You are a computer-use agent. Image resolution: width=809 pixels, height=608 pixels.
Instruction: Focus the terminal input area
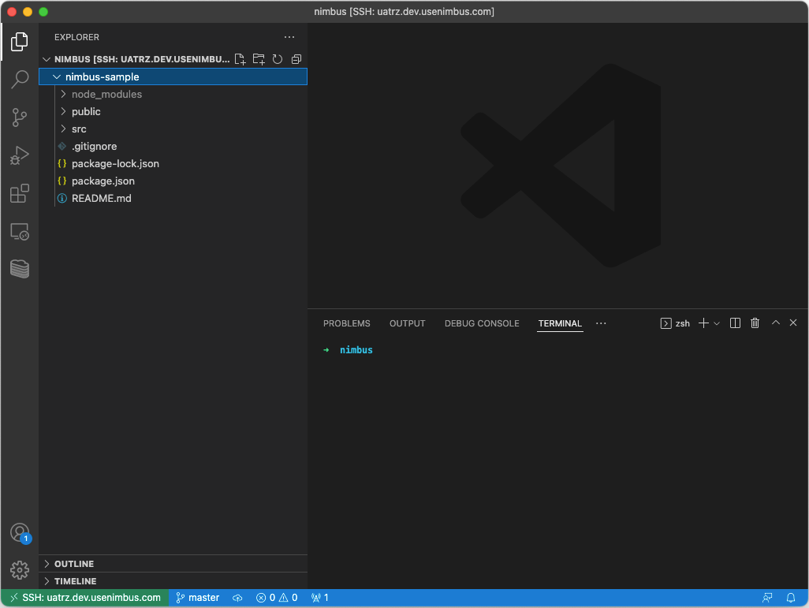(557, 464)
